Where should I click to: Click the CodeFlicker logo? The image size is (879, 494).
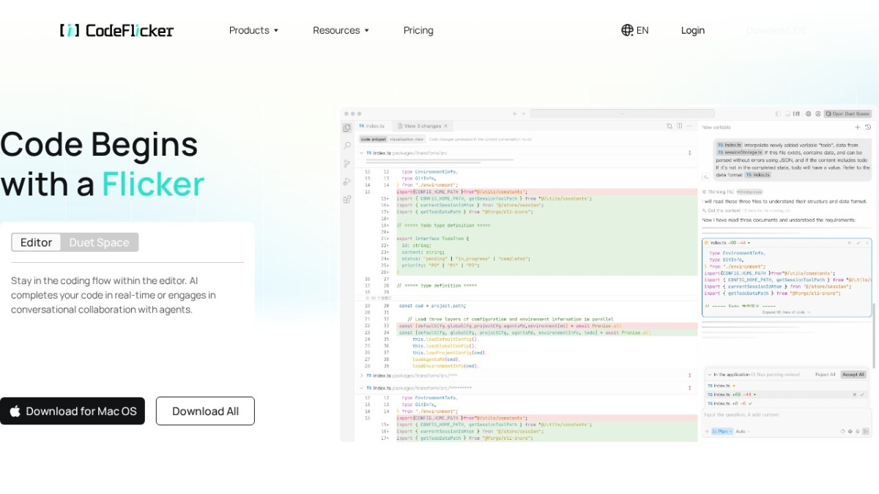[117, 30]
